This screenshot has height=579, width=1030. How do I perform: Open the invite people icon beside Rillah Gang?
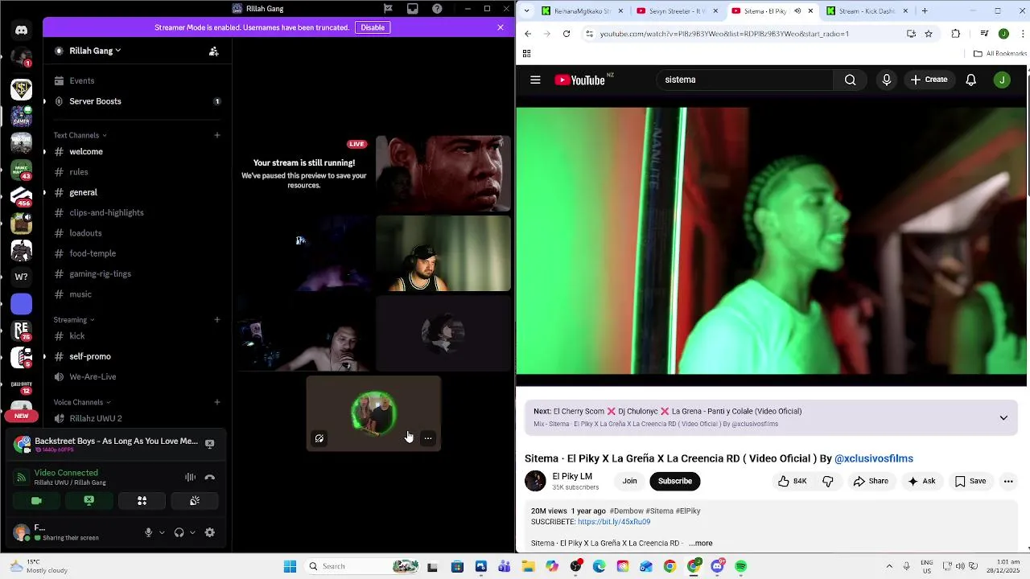(213, 51)
